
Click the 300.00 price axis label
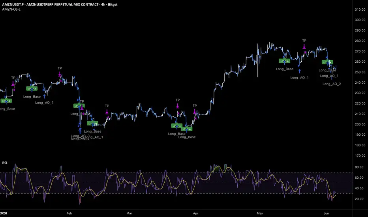click(x=360, y=20)
